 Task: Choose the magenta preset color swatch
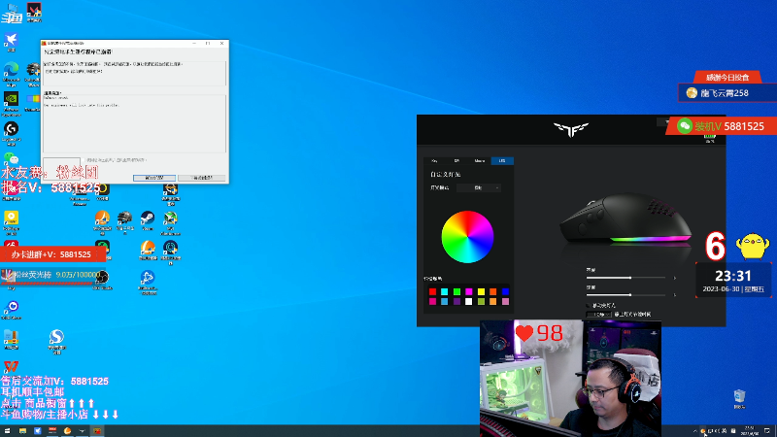tap(469, 292)
